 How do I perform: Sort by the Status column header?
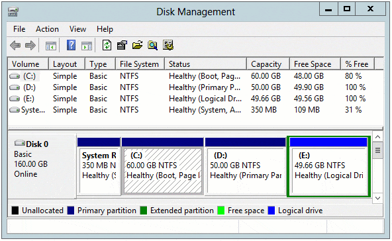coord(206,64)
